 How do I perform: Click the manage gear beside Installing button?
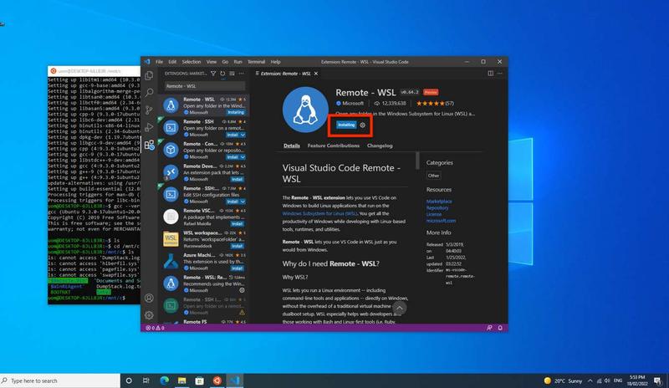[363, 125]
